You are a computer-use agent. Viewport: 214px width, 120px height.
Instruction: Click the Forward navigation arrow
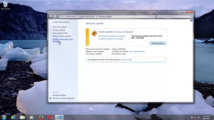[55, 17]
